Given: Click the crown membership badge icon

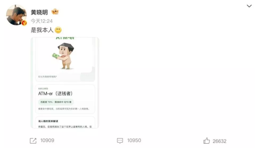Looking at the screenshot, I should pos(55,12).
